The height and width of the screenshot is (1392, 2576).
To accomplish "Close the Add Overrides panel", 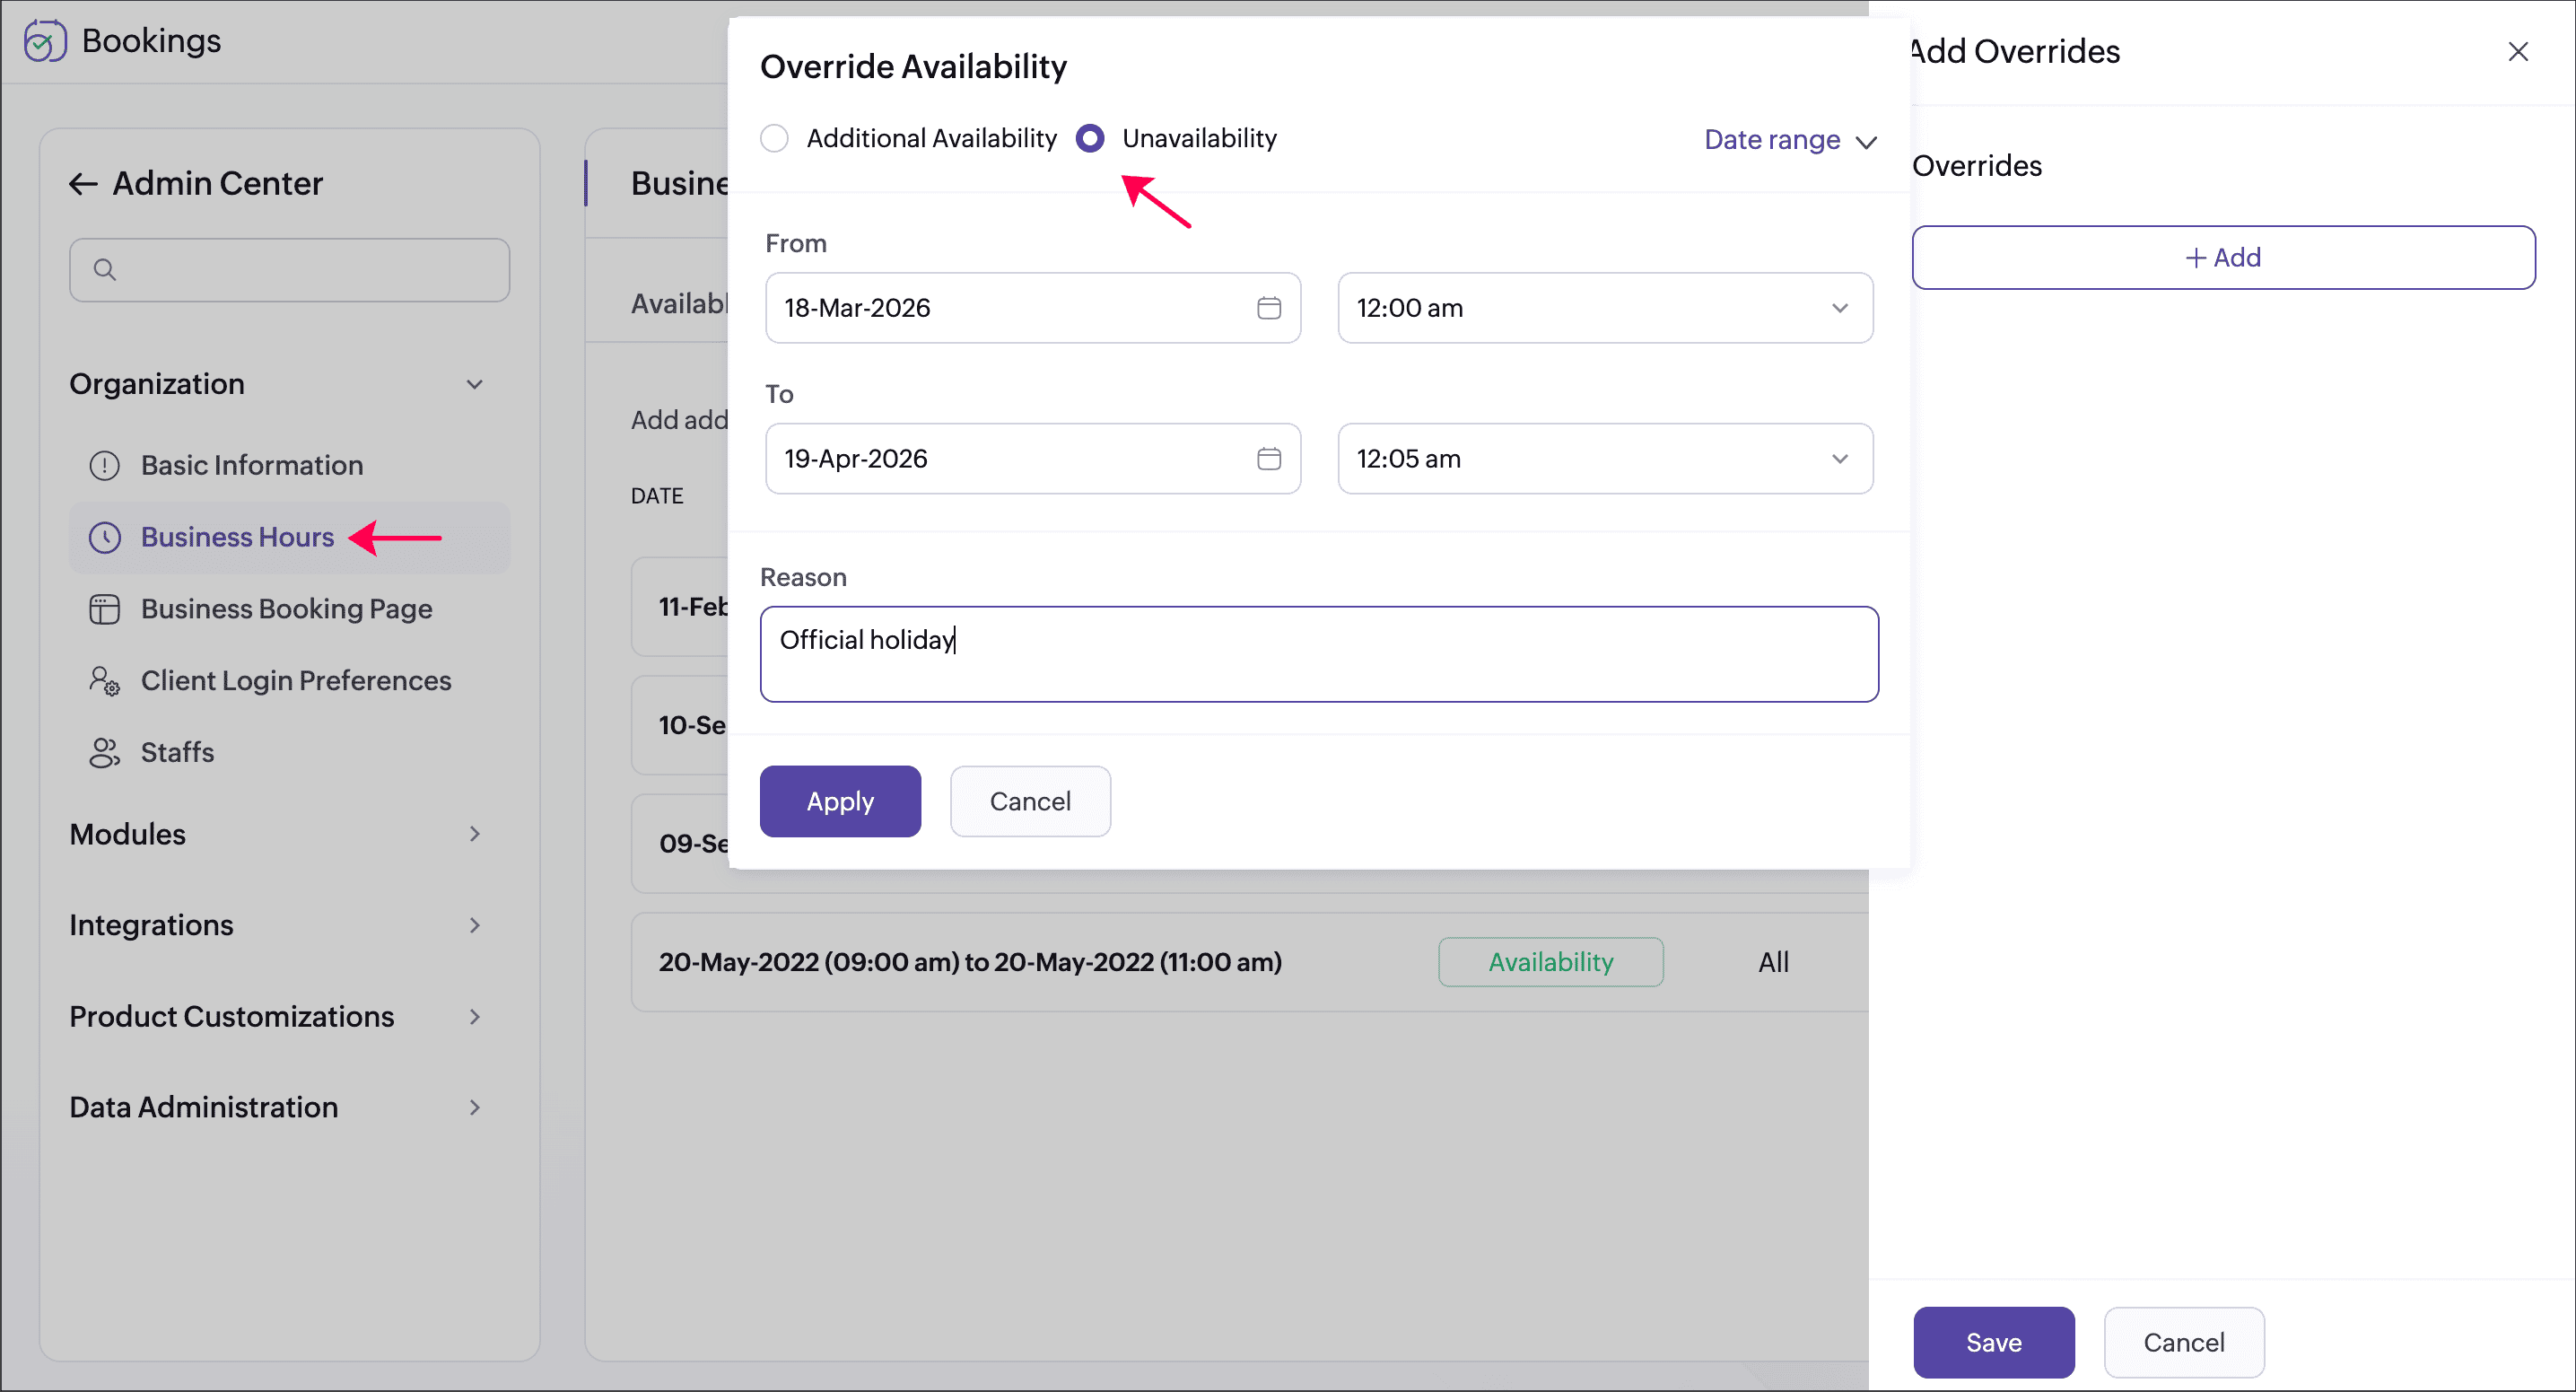I will pyautogui.click(x=2517, y=52).
